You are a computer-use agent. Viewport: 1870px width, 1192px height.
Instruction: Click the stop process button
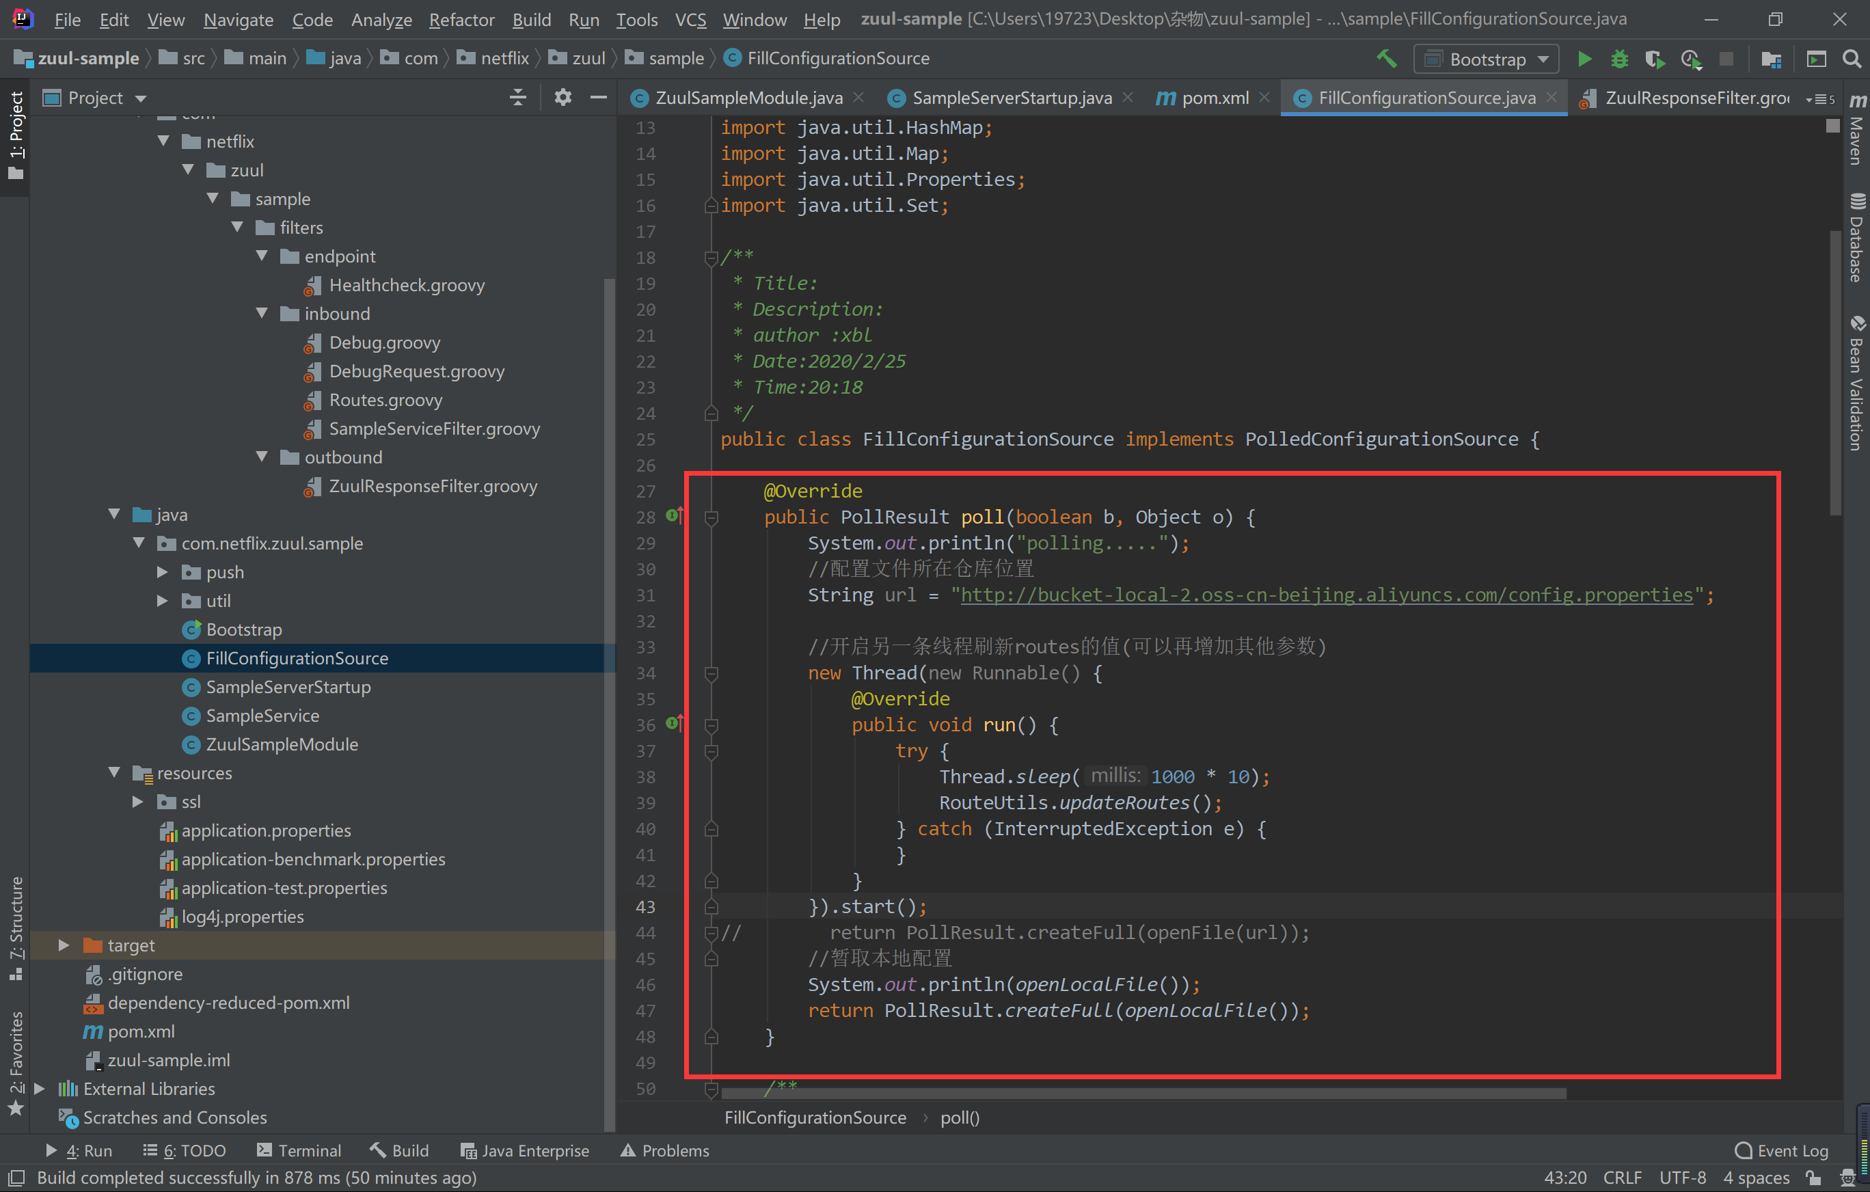pyautogui.click(x=1726, y=59)
